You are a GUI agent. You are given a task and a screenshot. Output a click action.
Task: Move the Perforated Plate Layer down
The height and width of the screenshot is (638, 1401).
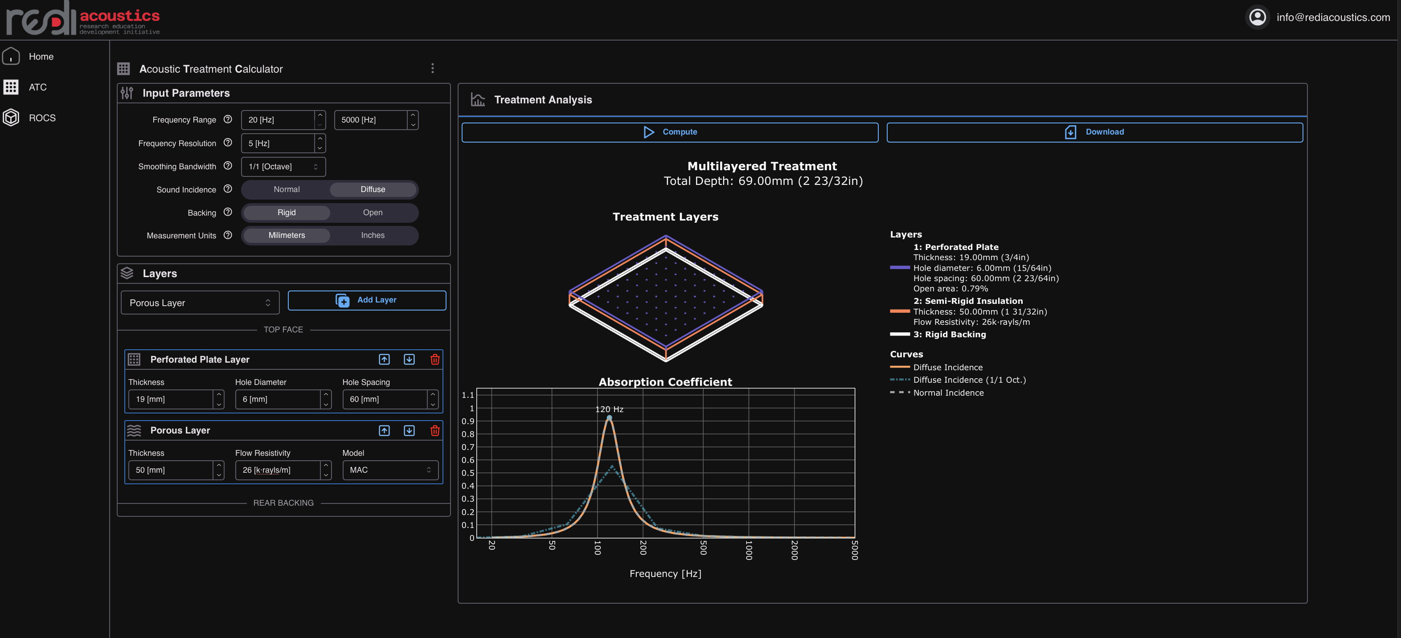pyautogui.click(x=409, y=360)
